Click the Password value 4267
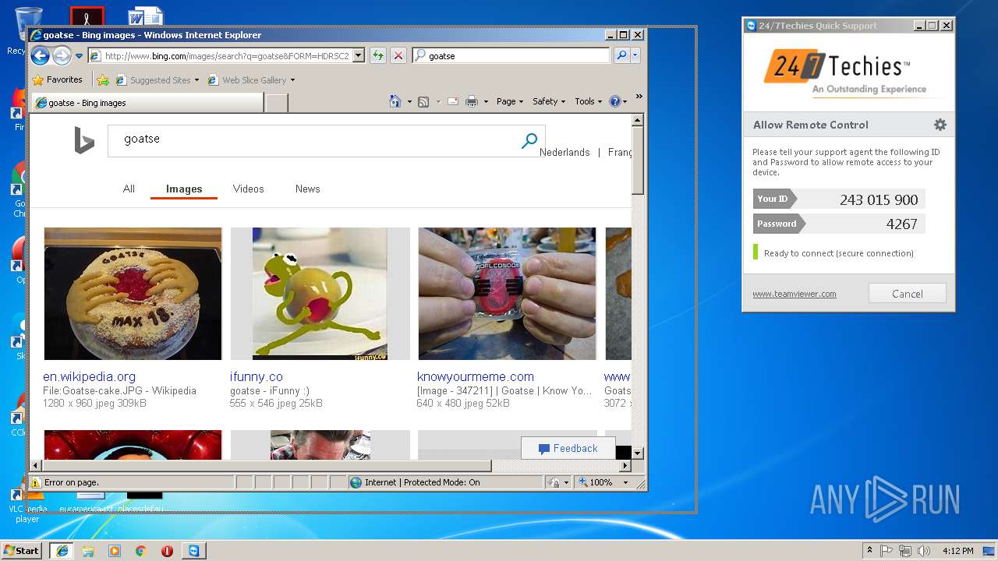Image resolution: width=998 pixels, height=561 pixels. point(901,224)
